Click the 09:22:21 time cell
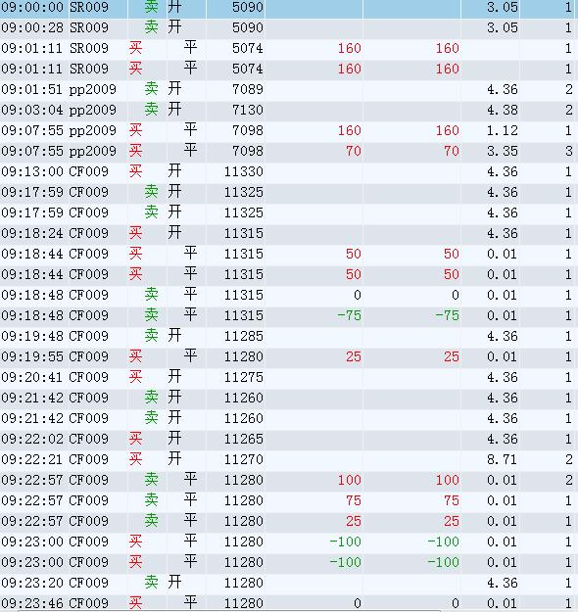Image resolution: width=578 pixels, height=612 pixels. click(32, 459)
